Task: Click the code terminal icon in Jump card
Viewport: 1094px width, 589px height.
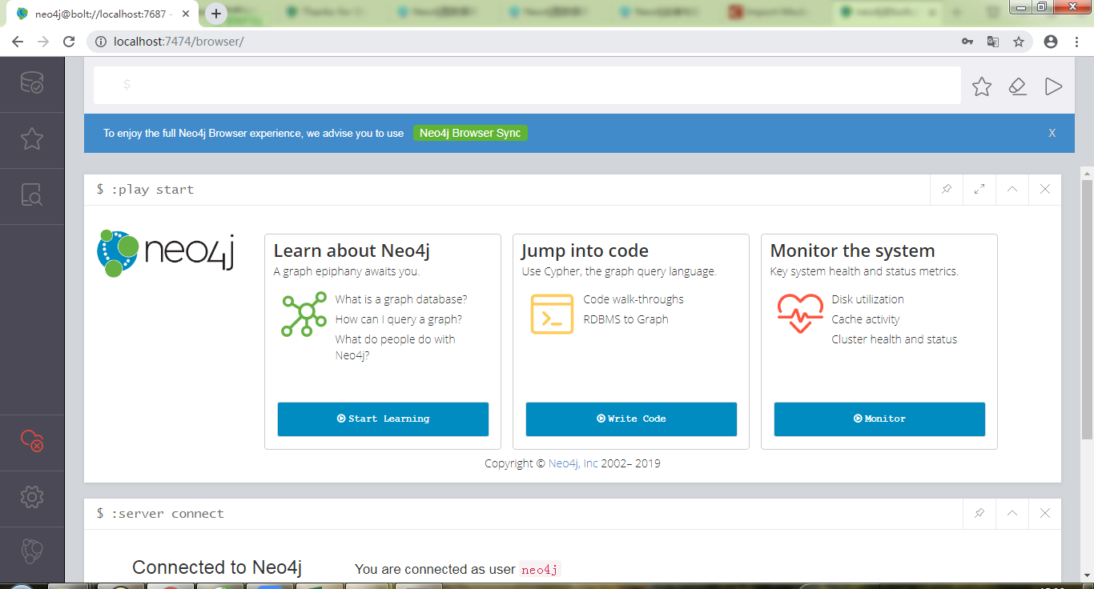Action: 552,315
